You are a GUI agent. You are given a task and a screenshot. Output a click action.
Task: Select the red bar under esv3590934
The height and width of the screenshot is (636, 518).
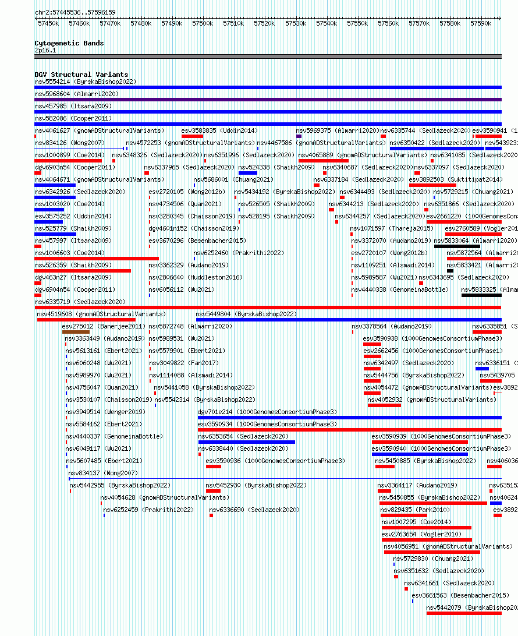[350, 430]
